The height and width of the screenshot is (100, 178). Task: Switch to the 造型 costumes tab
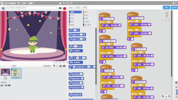click(x=78, y=8)
